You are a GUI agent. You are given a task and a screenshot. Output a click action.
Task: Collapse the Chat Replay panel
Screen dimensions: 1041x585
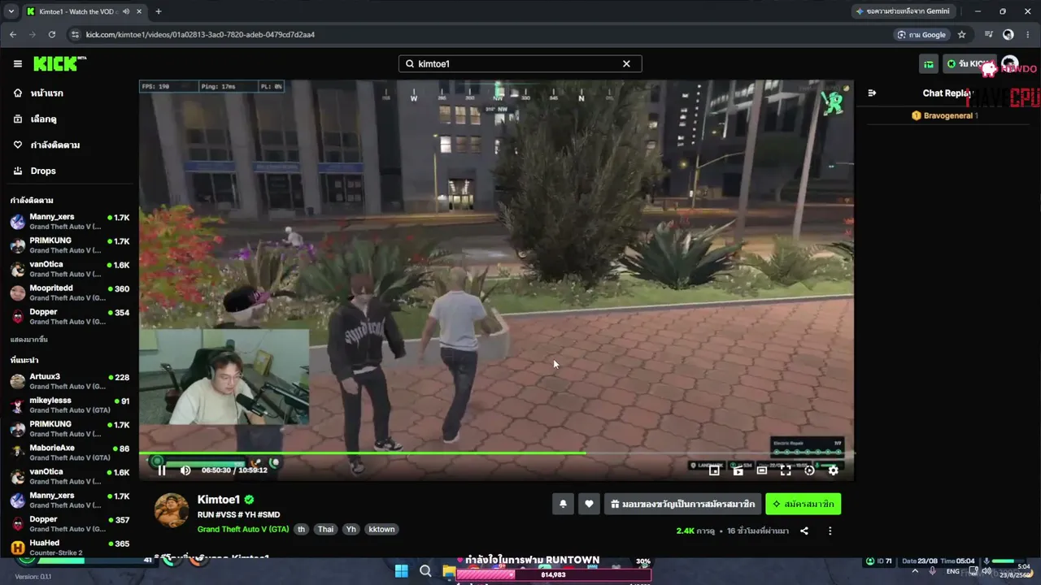[872, 93]
